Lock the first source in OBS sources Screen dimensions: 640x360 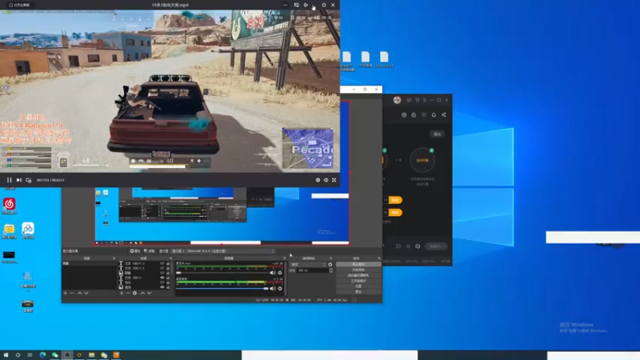168,264
